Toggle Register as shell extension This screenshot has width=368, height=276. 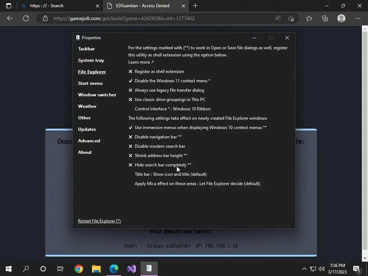tap(156, 72)
